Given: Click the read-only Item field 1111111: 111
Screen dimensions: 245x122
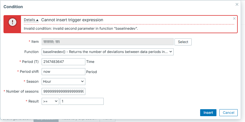Looking at the screenshot, I should pyautogui.click(x=107, y=42).
